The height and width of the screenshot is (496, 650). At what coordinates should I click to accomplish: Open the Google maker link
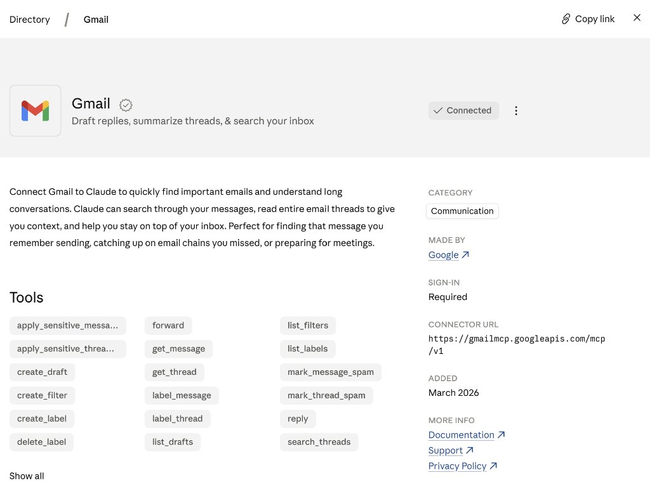tap(443, 255)
